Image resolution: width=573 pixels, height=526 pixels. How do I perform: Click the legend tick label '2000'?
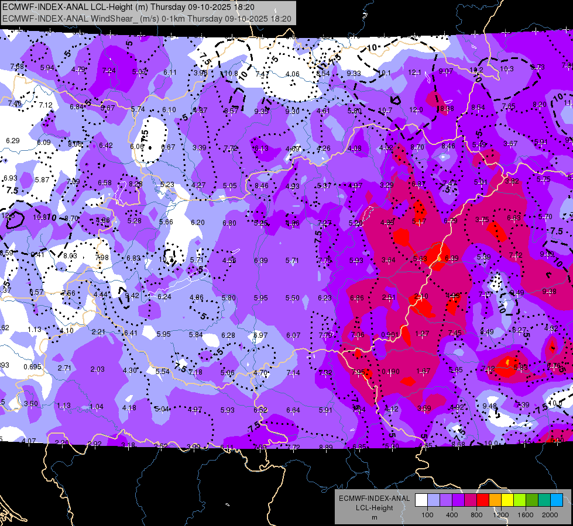click(550, 515)
